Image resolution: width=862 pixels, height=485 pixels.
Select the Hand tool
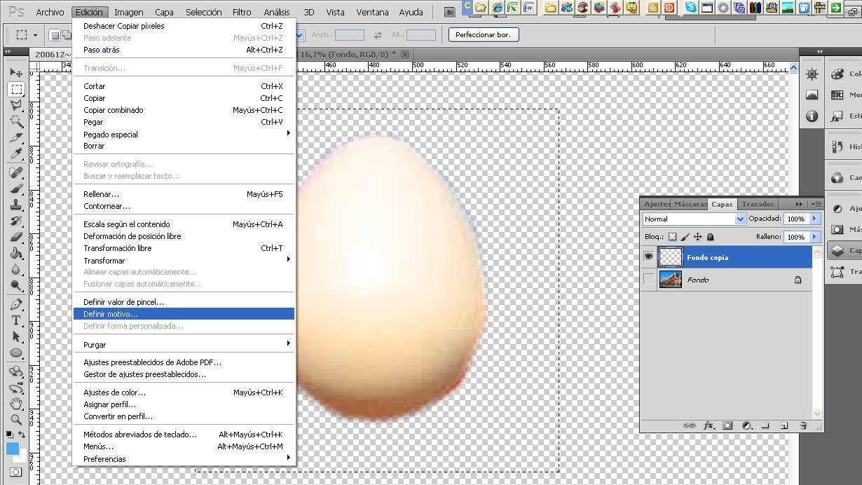(16, 404)
